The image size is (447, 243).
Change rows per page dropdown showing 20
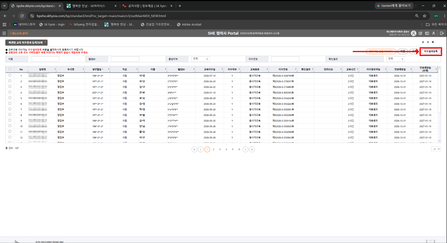[436, 149]
